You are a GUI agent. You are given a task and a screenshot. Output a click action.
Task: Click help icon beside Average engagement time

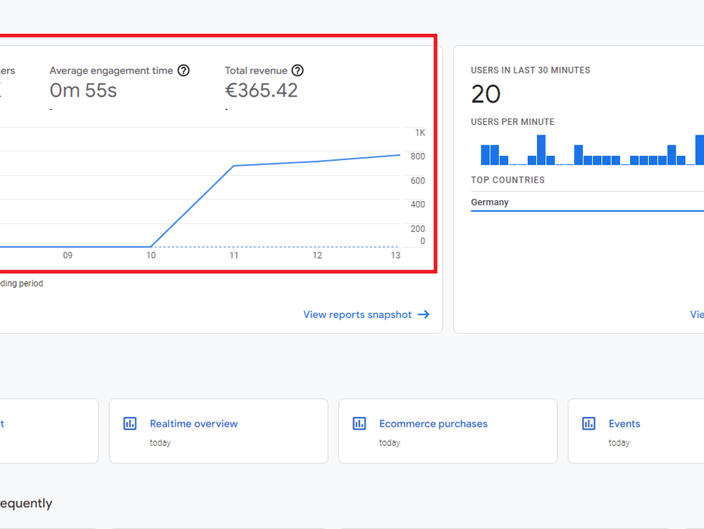tap(184, 71)
